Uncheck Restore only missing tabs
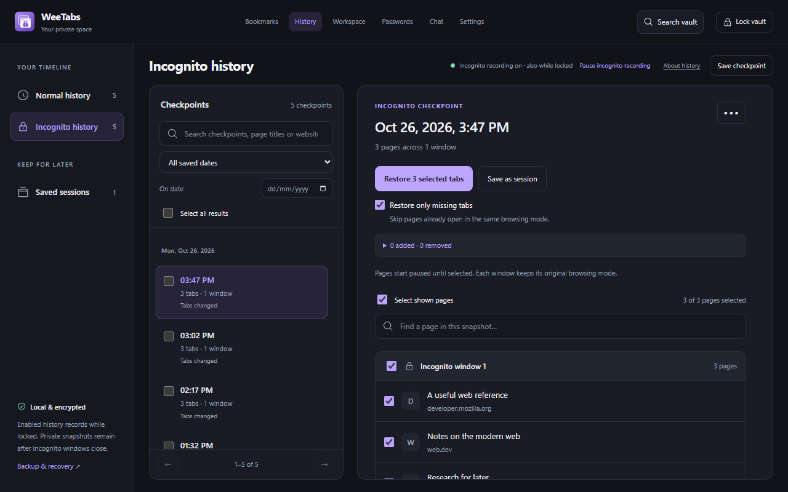The width and height of the screenshot is (788, 492). (380, 205)
